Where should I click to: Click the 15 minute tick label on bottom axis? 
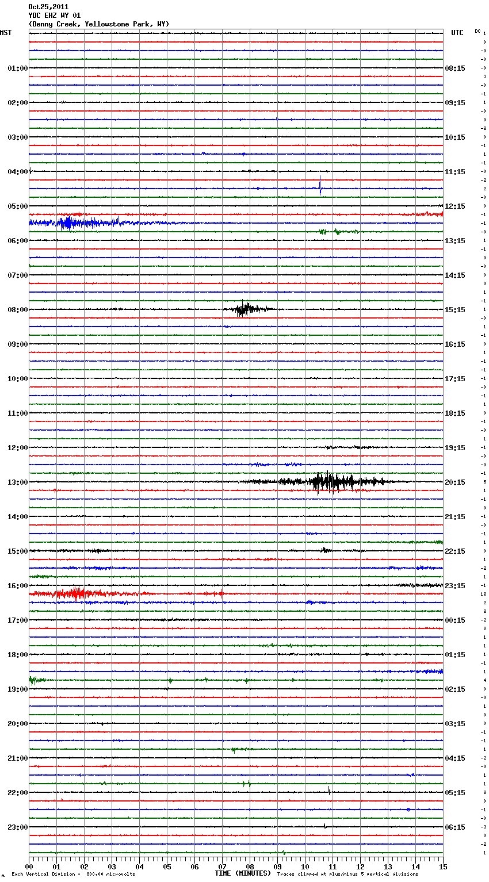tap(443, 866)
